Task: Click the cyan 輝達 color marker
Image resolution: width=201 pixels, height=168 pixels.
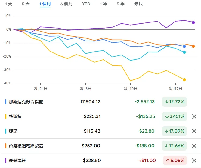Action: tap(6, 131)
